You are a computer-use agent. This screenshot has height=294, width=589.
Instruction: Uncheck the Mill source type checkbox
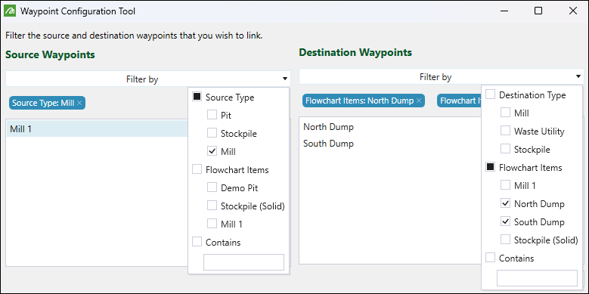(x=212, y=151)
